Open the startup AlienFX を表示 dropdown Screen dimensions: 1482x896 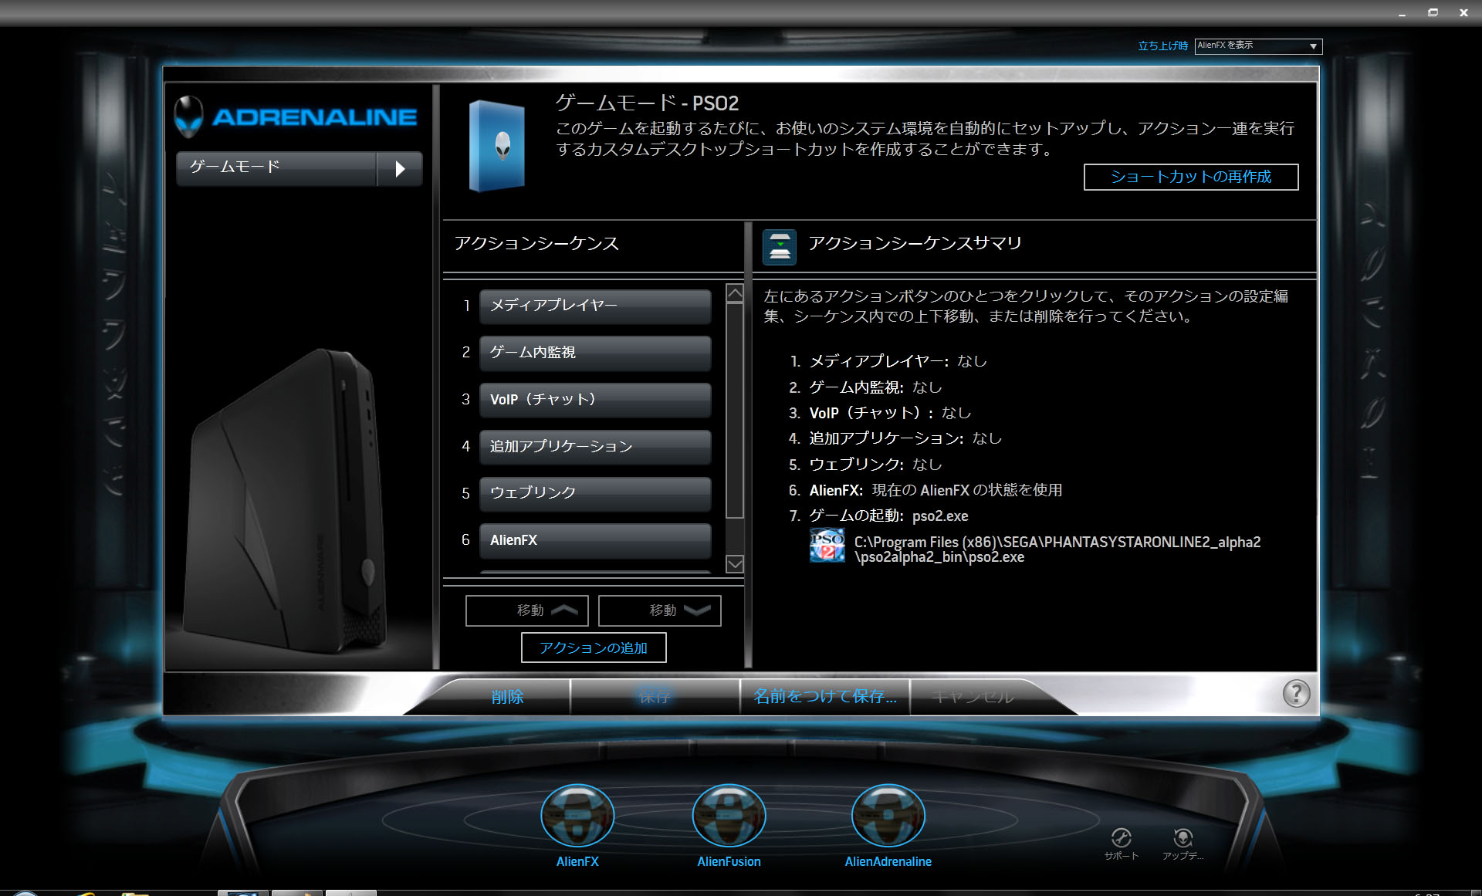point(1258,46)
